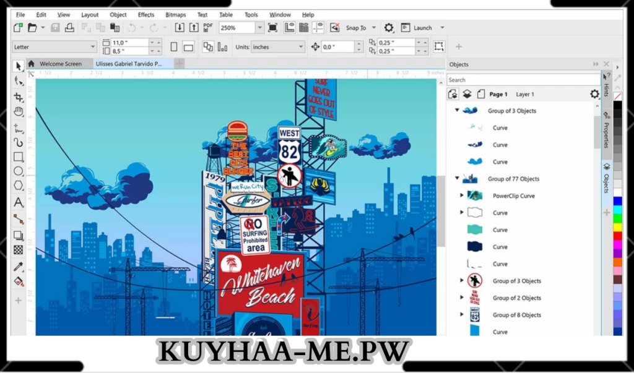Image resolution: width=634 pixels, height=373 pixels.
Task: Expand the PowerClip Curve item
Action: (462, 195)
